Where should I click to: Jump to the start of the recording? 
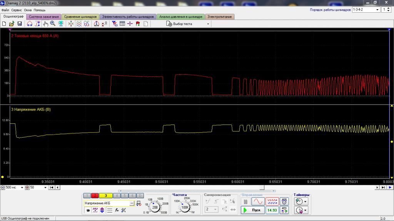coord(52,187)
